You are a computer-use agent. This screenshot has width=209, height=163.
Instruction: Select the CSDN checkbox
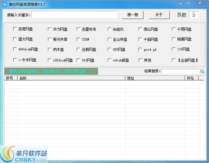78,39
